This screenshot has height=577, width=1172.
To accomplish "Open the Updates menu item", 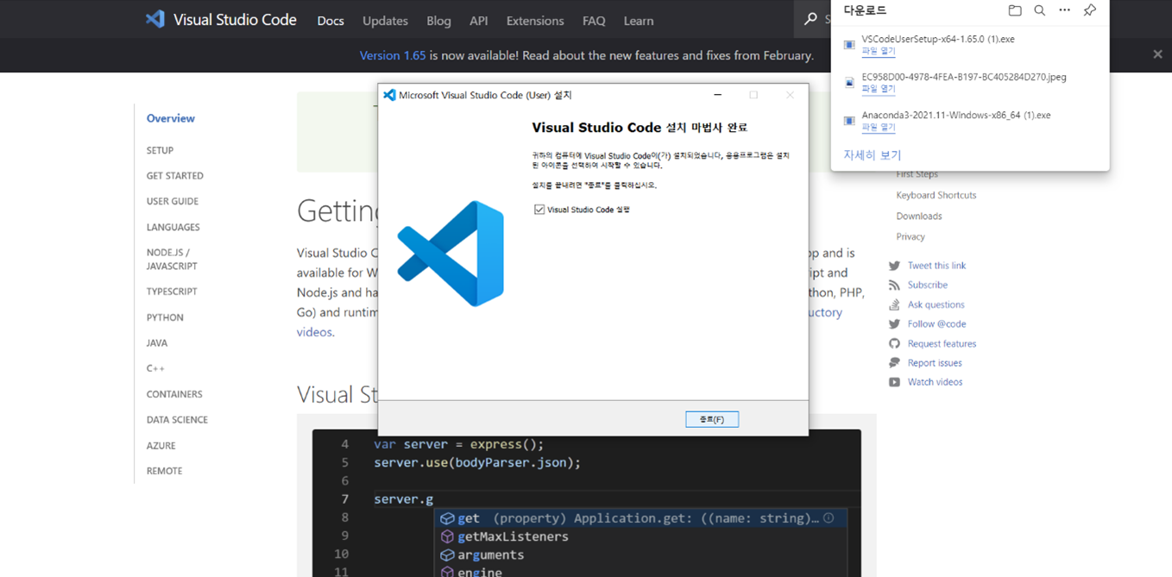I will click(385, 21).
